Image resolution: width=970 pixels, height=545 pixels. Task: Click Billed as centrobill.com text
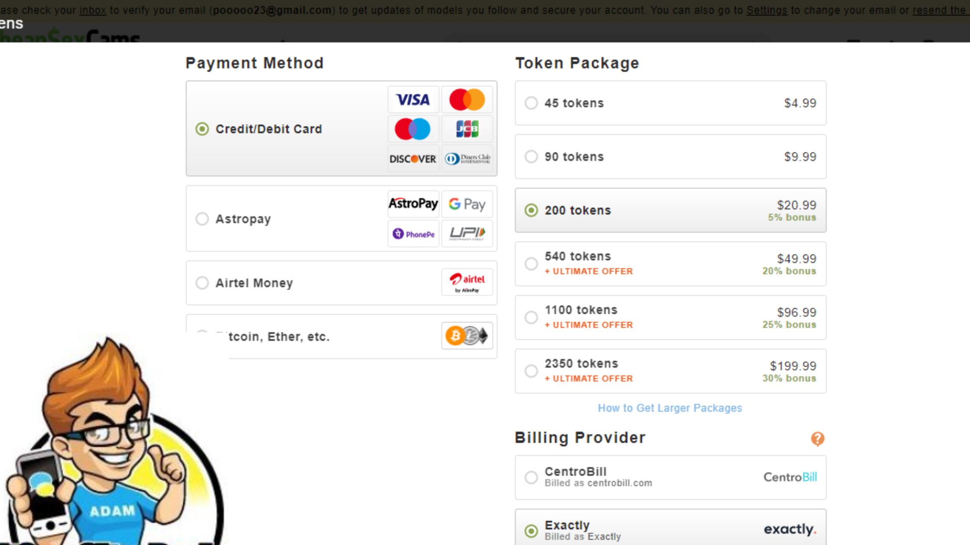pos(598,483)
